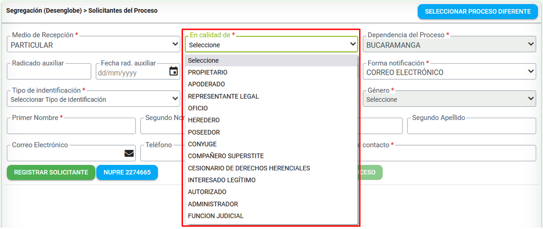The height and width of the screenshot is (229, 543).
Task: Focus the Primer Nombre input field
Action: [x=71, y=126]
